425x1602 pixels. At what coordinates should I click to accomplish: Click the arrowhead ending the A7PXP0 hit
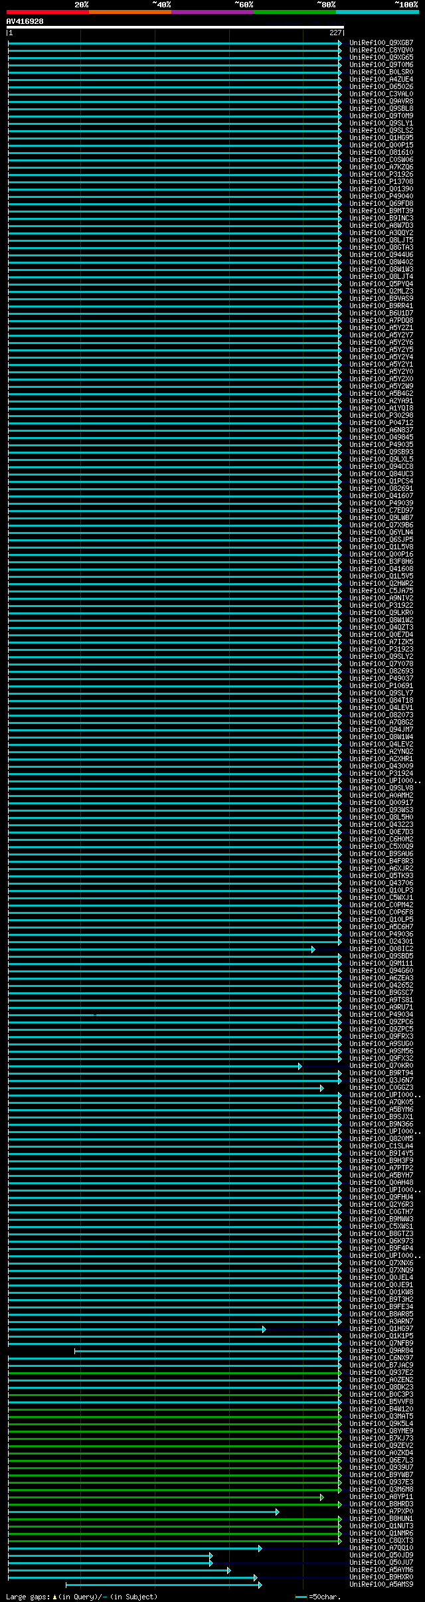[278, 1512]
